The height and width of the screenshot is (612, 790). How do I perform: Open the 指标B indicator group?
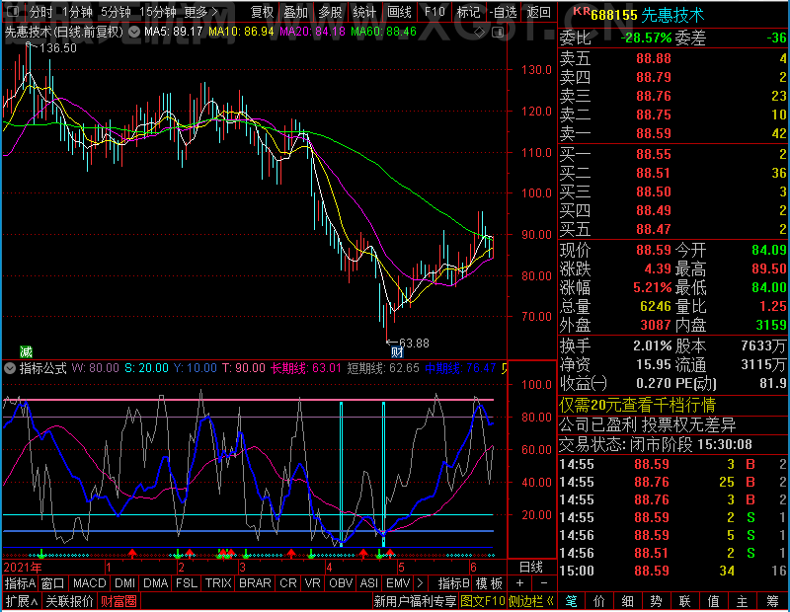(x=454, y=583)
